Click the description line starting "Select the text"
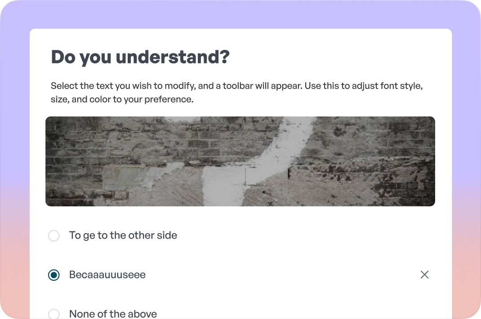Screen dimensions: 481x319 point(236,85)
